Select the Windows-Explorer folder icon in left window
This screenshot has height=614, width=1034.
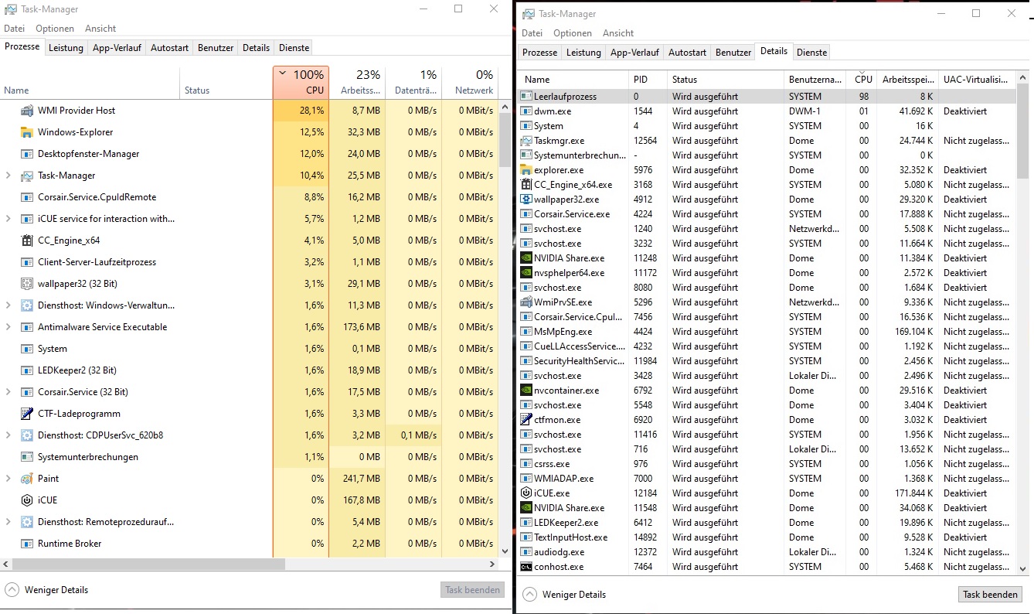click(x=27, y=132)
